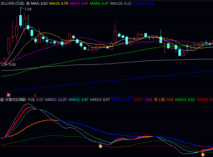Open the main chart indicator dropdown arrow

(28, 3)
